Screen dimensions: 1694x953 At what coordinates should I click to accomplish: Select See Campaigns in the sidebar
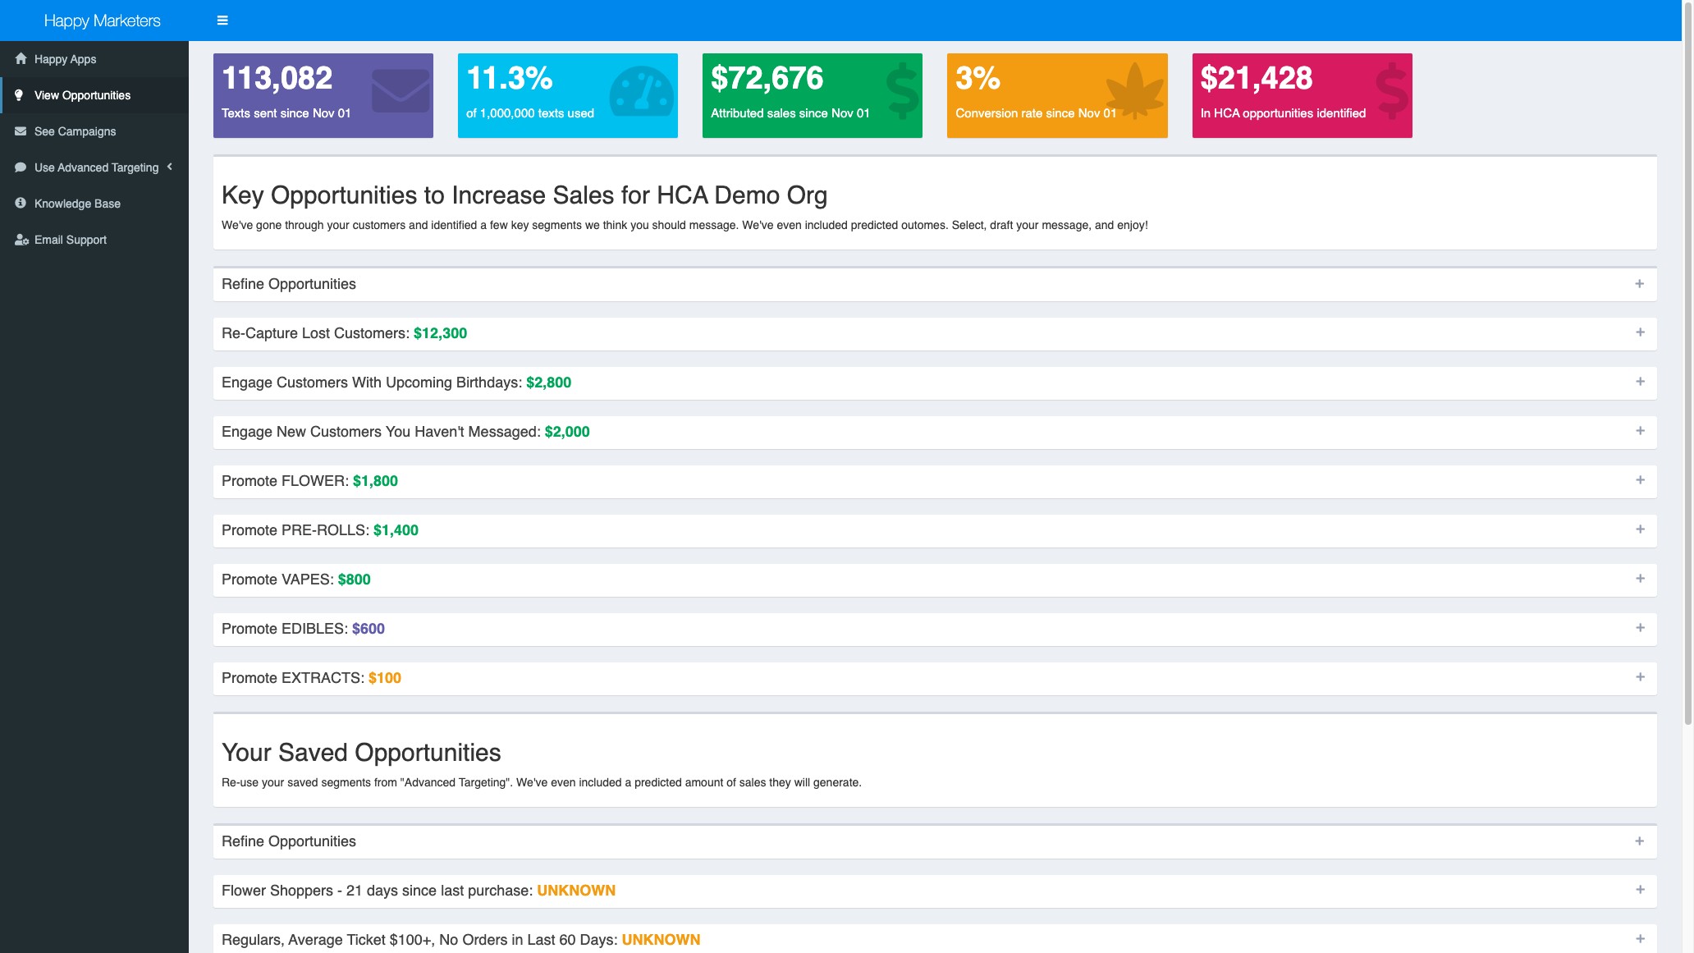(x=74, y=131)
